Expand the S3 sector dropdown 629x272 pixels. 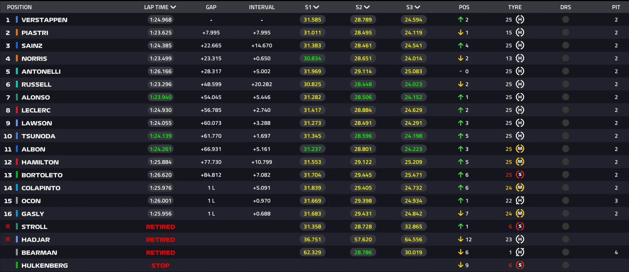click(x=417, y=7)
